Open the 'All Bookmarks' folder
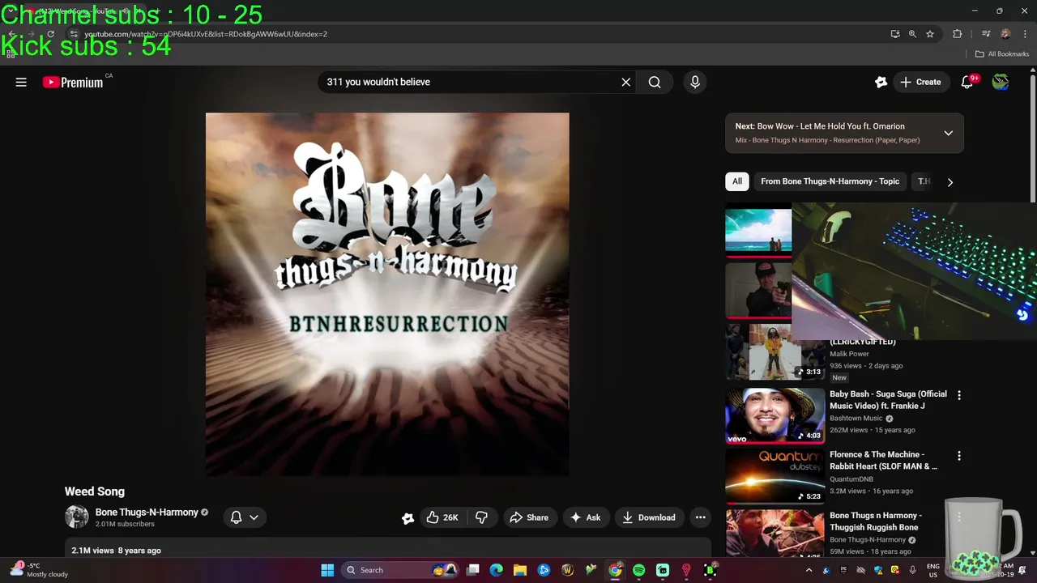Viewport: 1037px width, 583px height. click(x=1002, y=54)
